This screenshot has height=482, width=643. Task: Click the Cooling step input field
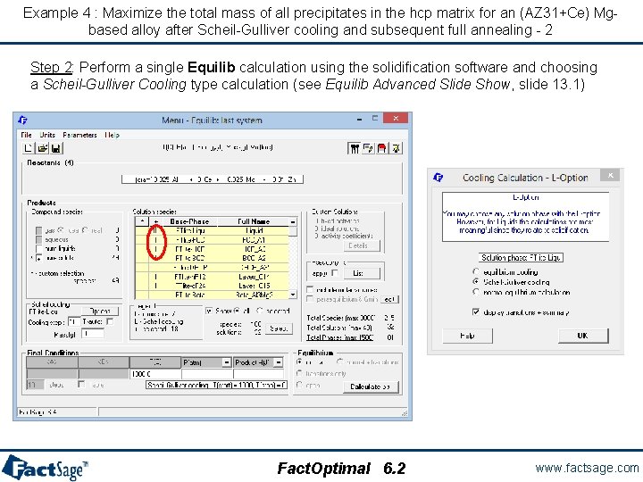click(73, 321)
